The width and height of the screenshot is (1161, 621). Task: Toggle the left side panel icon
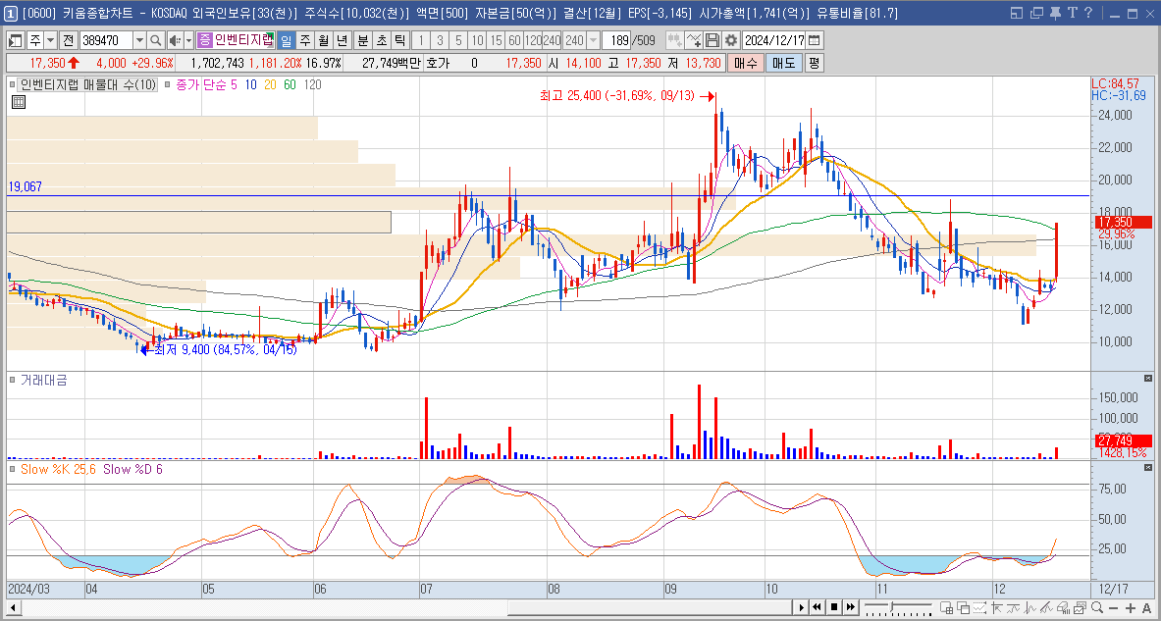(16, 40)
